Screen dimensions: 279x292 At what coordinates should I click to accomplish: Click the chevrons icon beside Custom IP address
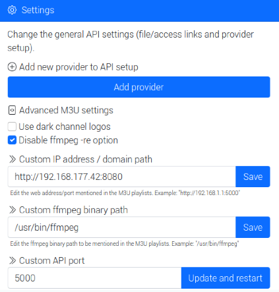[13, 160]
